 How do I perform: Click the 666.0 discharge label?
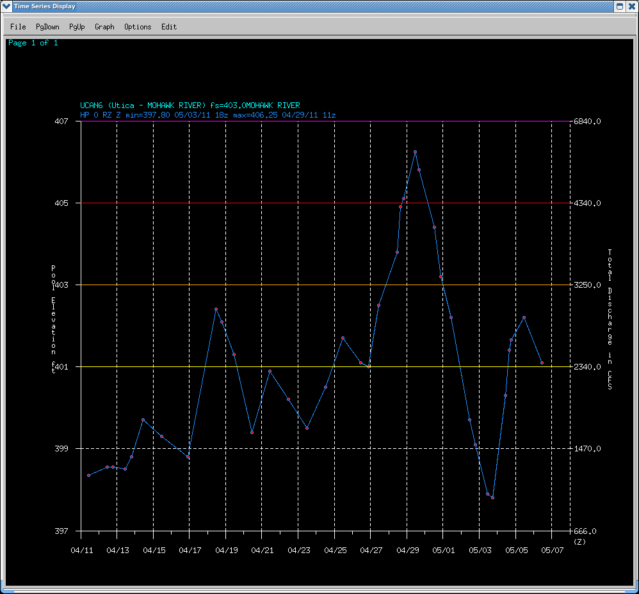pyautogui.click(x=585, y=531)
